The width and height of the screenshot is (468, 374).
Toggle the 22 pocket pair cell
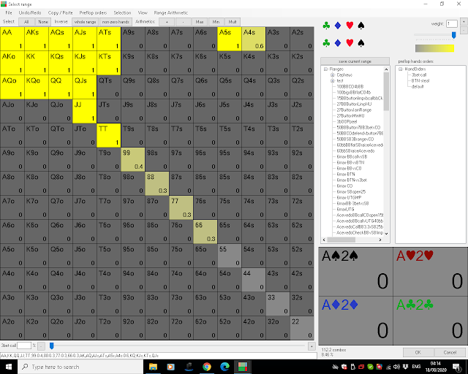click(302, 328)
